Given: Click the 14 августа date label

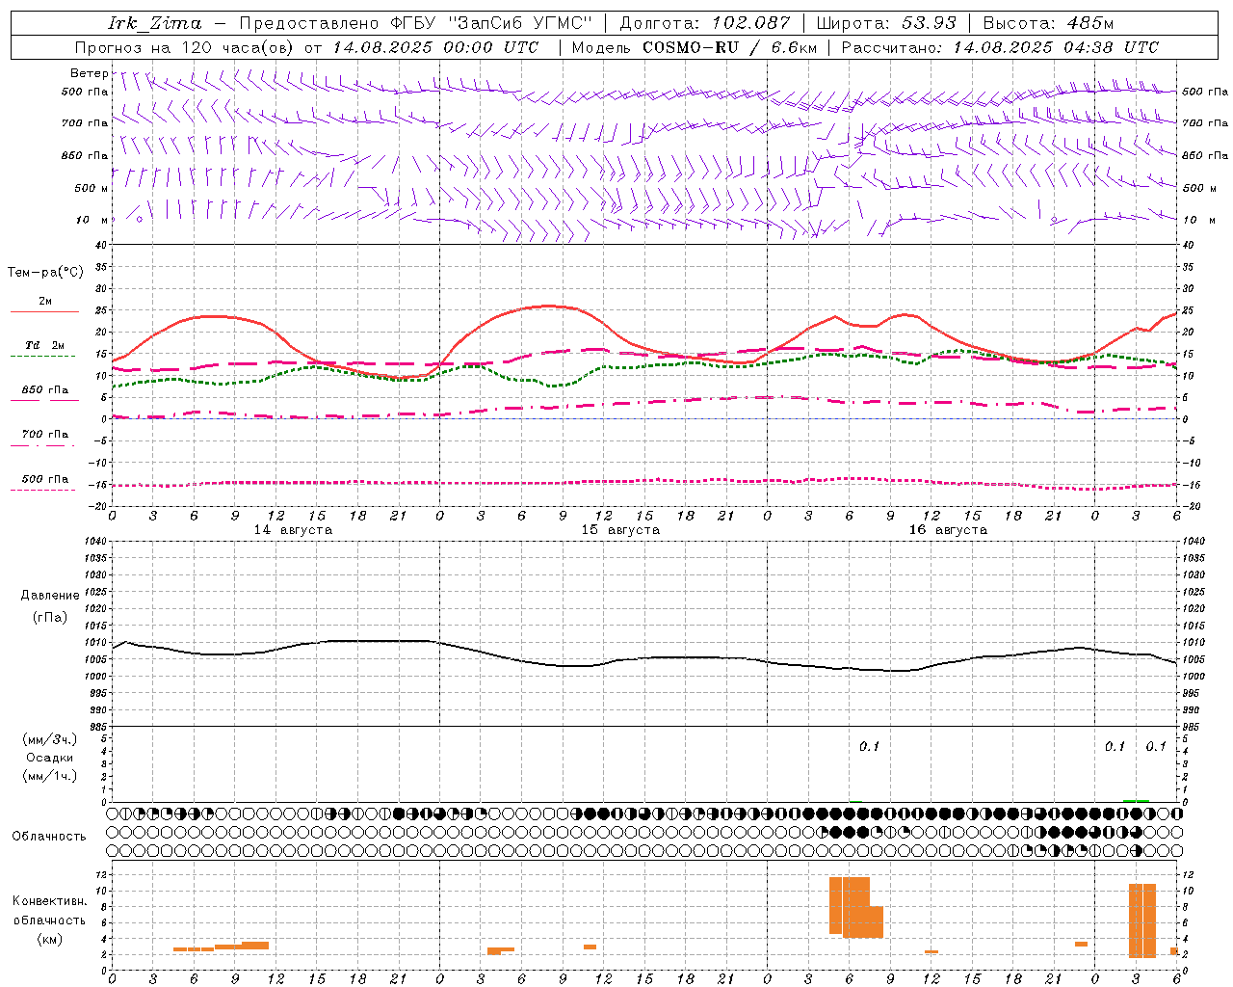Looking at the screenshot, I should tap(293, 530).
